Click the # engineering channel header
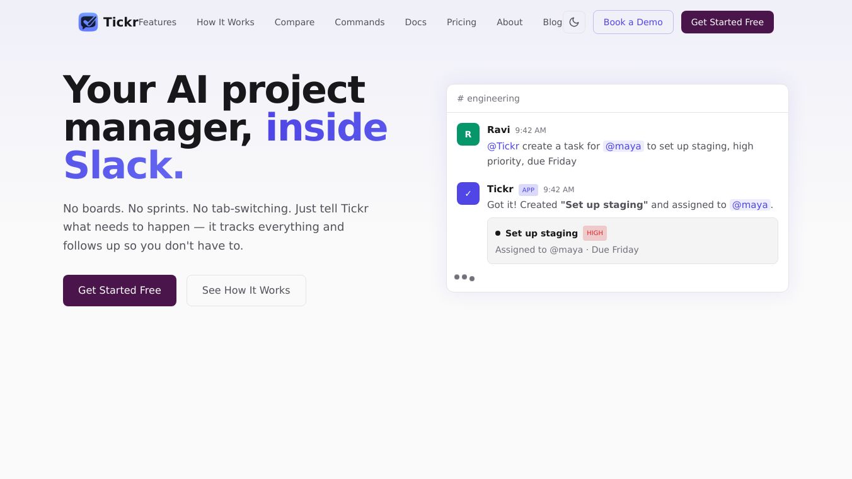Viewport: 852px width, 479px height. point(488,98)
